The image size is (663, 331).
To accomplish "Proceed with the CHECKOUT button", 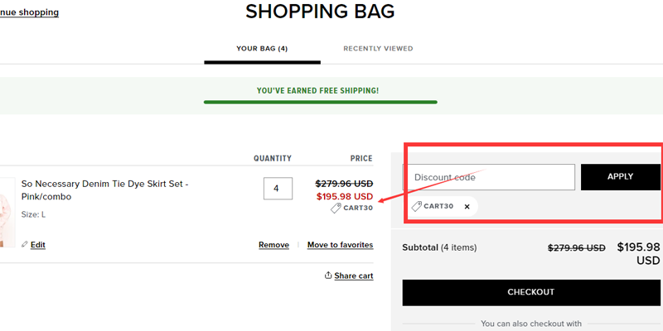I will tap(530, 292).
